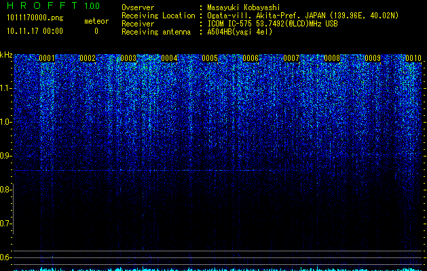Click the 0004 minute marker
This screenshot has width=427, height=271.
pos(169,58)
